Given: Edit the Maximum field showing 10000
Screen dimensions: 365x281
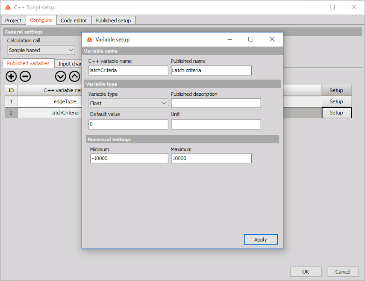Looking at the screenshot, I should pos(211,158).
